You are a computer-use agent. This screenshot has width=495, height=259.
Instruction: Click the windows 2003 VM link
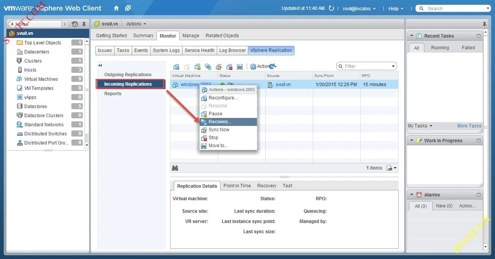point(195,85)
